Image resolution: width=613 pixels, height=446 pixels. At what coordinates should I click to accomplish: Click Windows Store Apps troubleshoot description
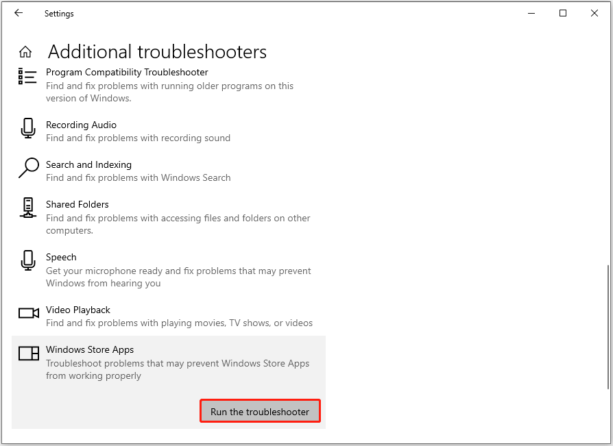178,369
